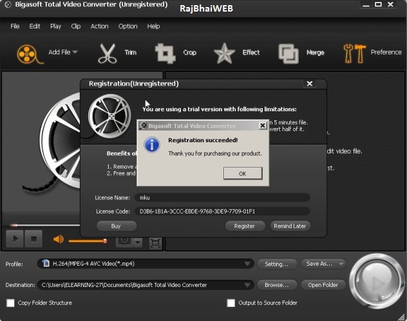Click the trial version limitations heading

[x=220, y=109]
